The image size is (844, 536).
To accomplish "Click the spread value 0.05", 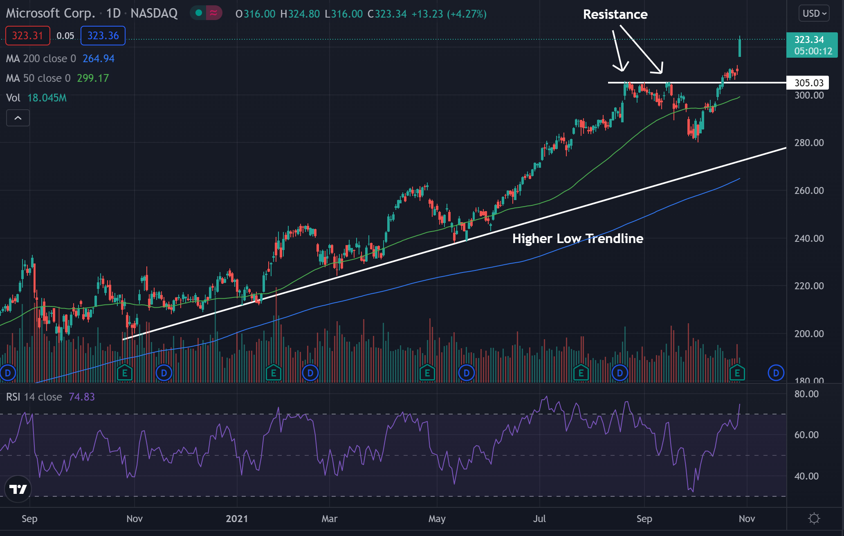I will [x=65, y=36].
